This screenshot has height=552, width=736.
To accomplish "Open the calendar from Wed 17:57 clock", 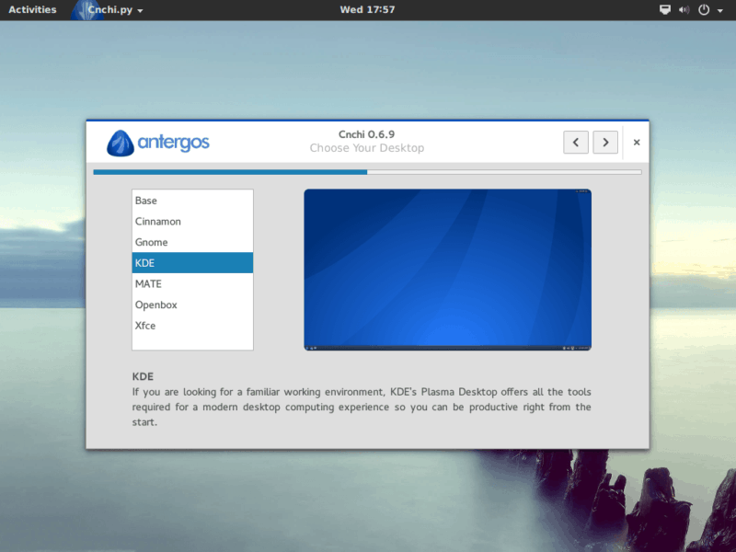I will [x=367, y=10].
